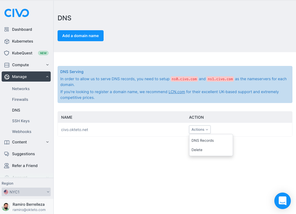
Task: Open the NYC1 region selector
Action: (26, 192)
